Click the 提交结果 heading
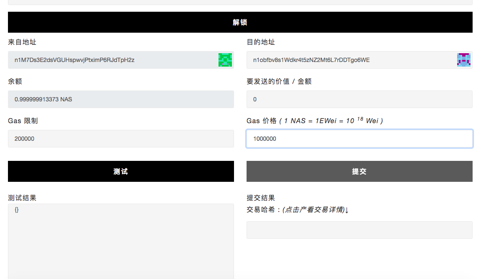Viewport: 504px width, 279px height. point(261,198)
